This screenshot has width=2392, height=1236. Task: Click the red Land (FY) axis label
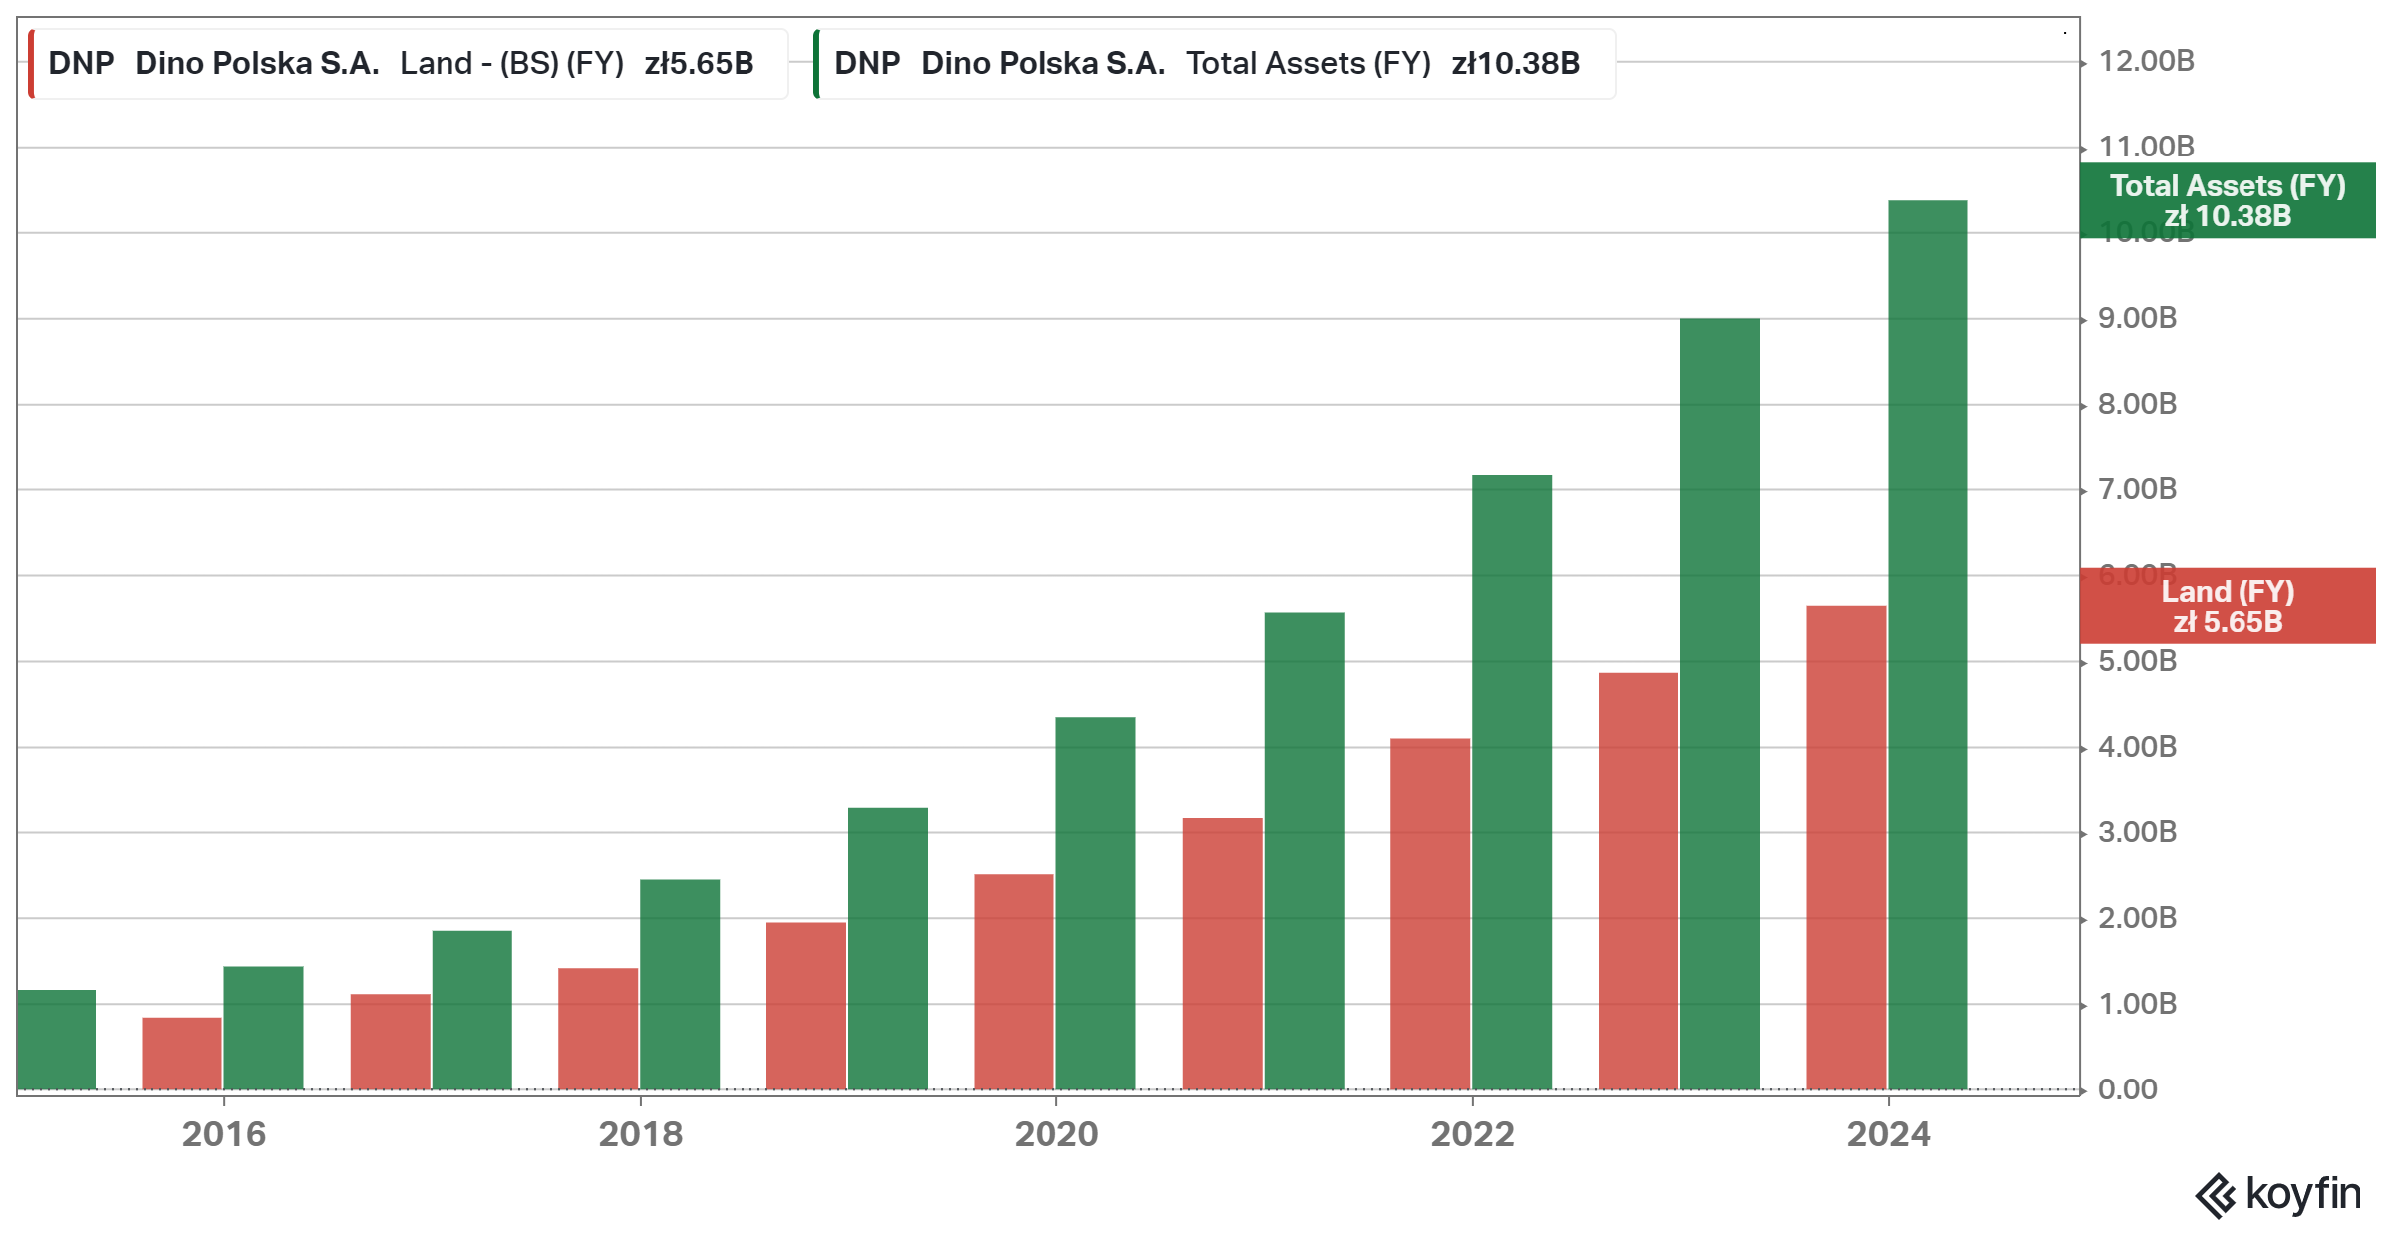(x=2228, y=606)
